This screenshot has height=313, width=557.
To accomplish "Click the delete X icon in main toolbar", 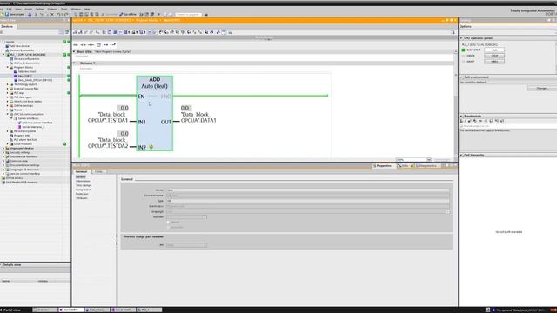I will click(52, 14).
